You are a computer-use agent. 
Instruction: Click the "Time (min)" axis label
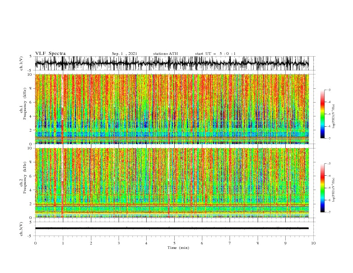coord(178,248)
